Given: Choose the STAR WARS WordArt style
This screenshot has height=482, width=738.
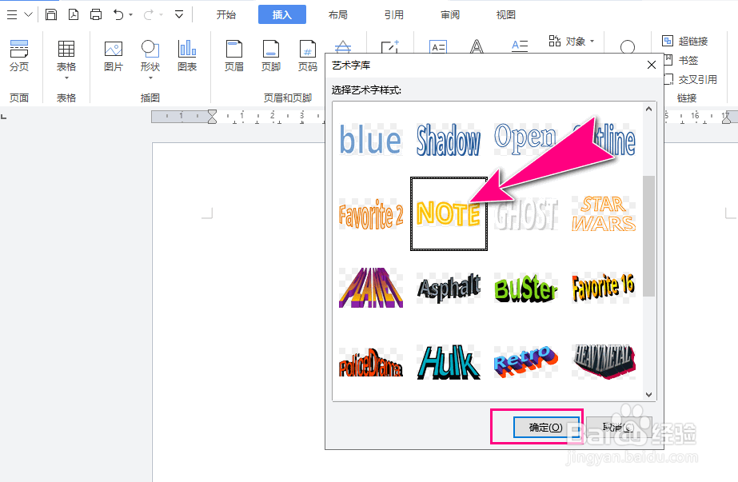Looking at the screenshot, I should pyautogui.click(x=604, y=213).
